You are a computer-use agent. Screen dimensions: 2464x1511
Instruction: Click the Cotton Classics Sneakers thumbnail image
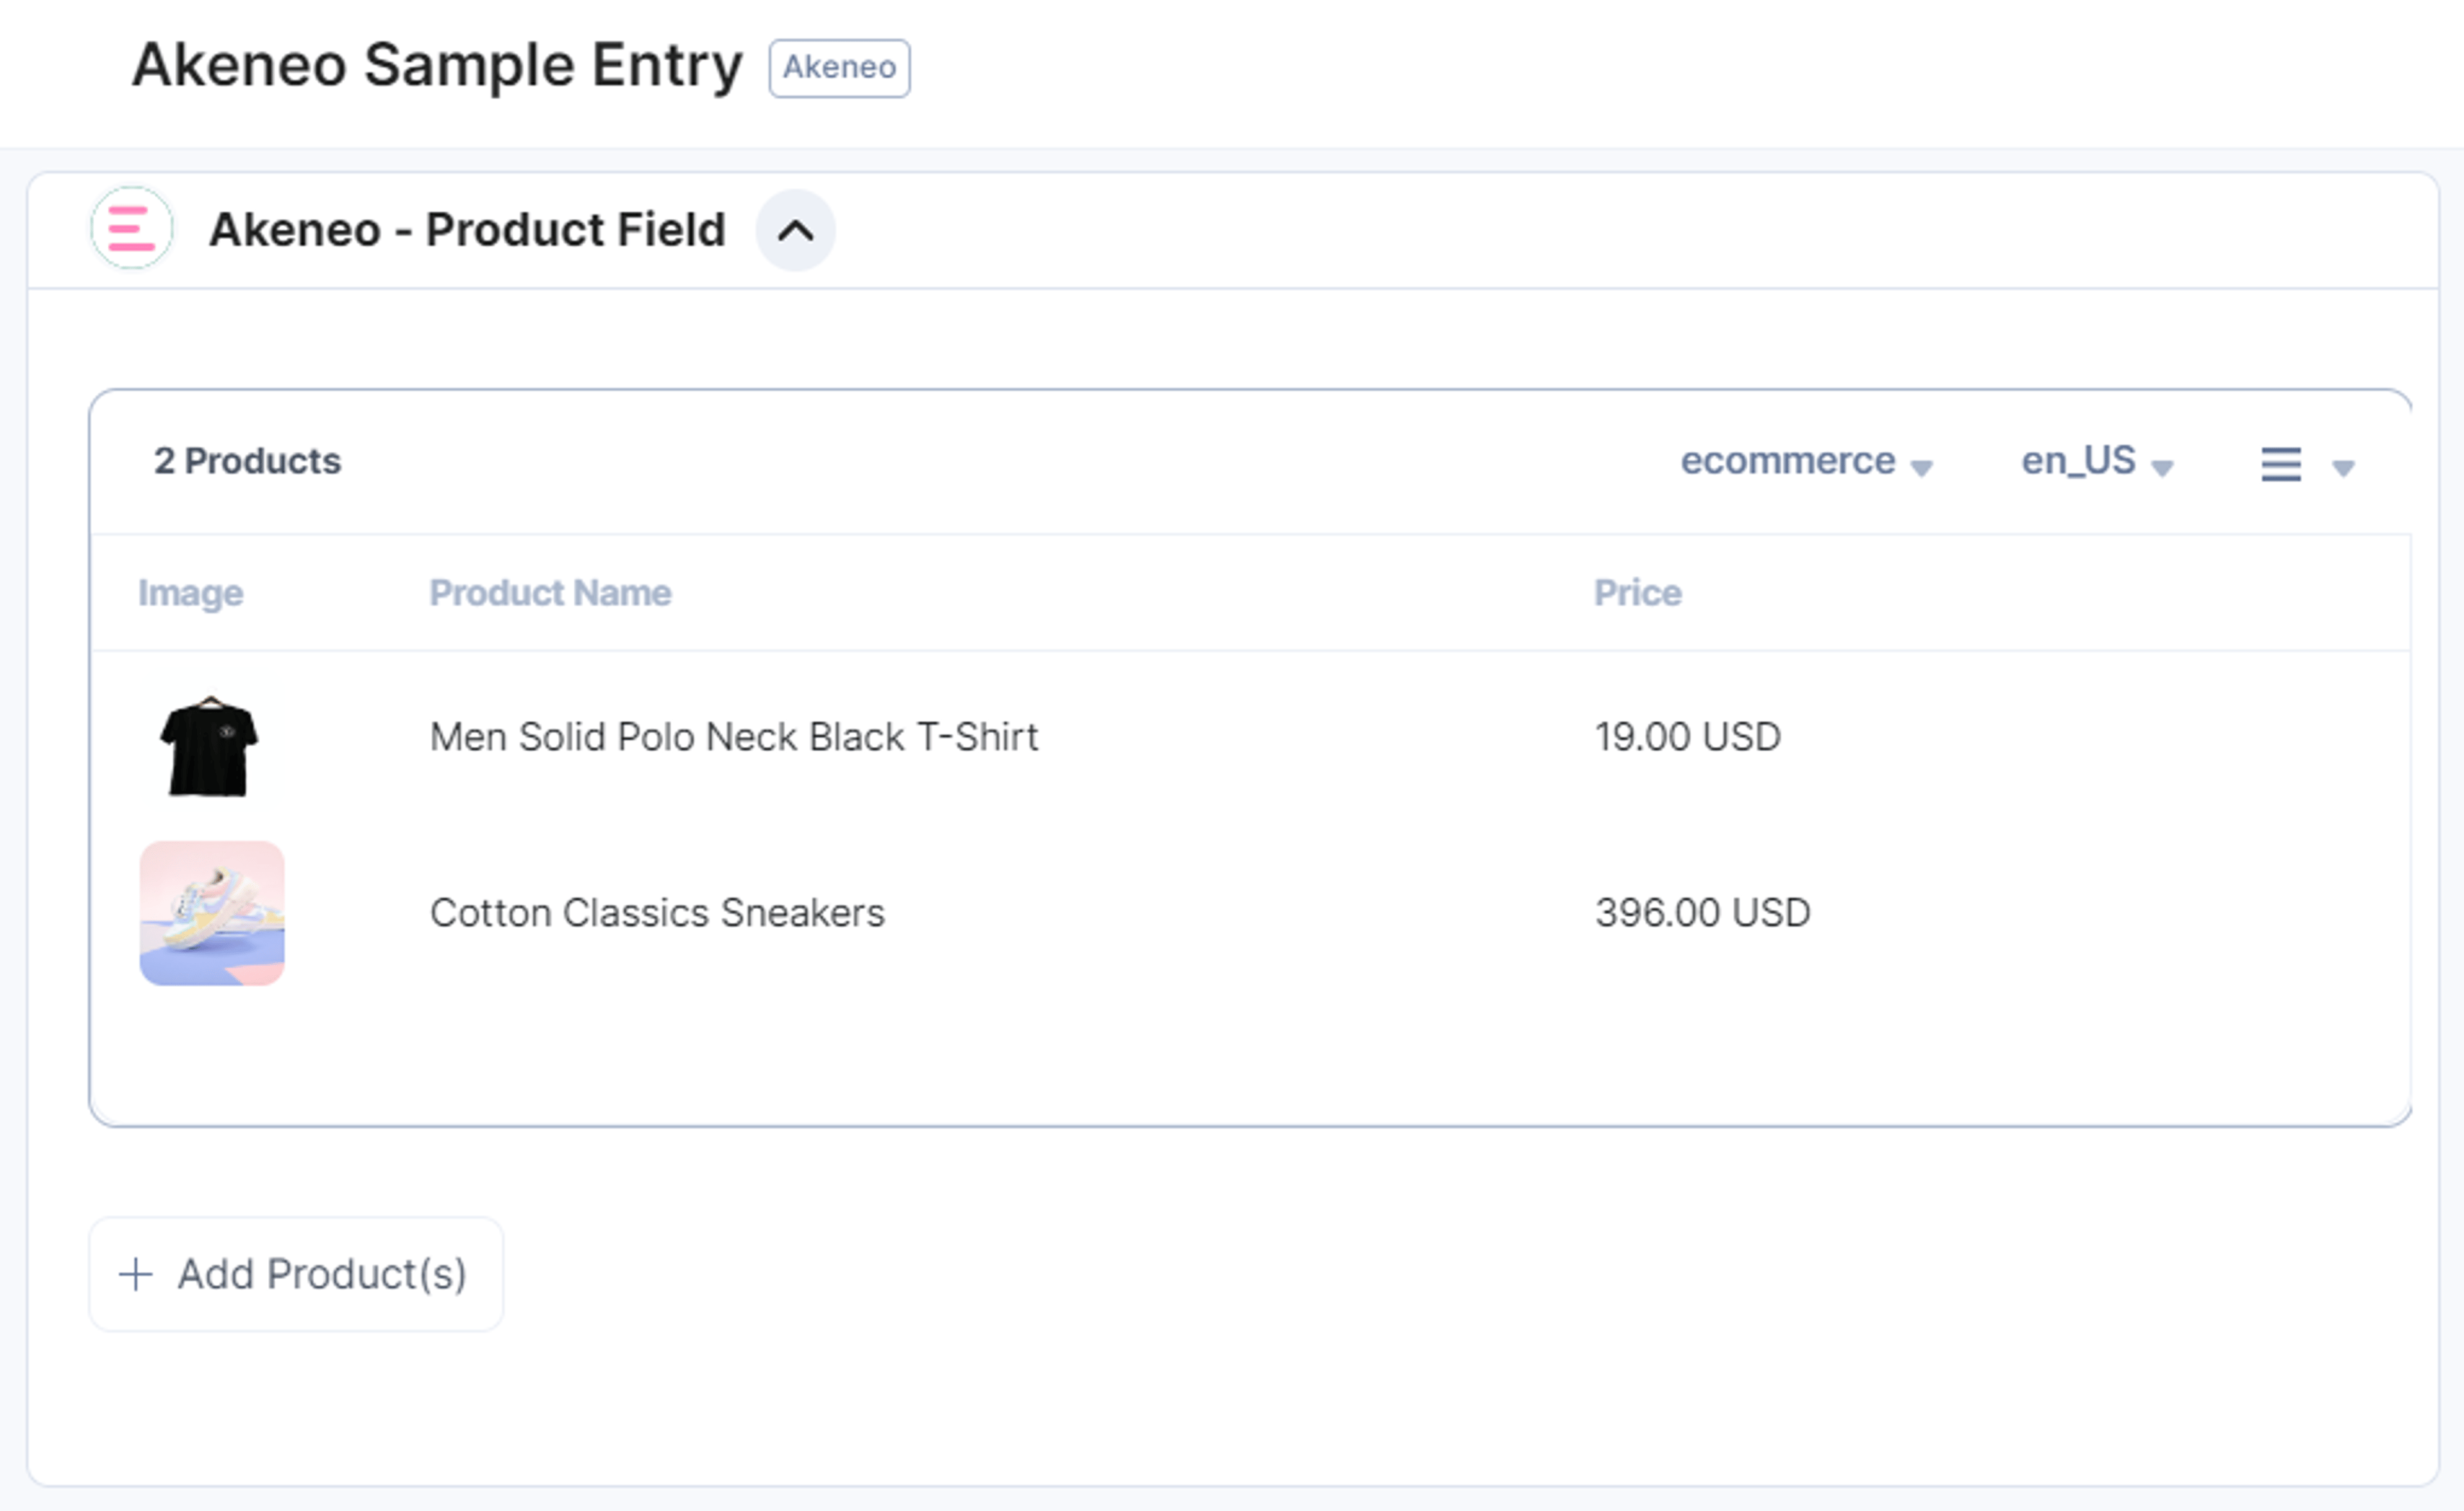(212, 913)
